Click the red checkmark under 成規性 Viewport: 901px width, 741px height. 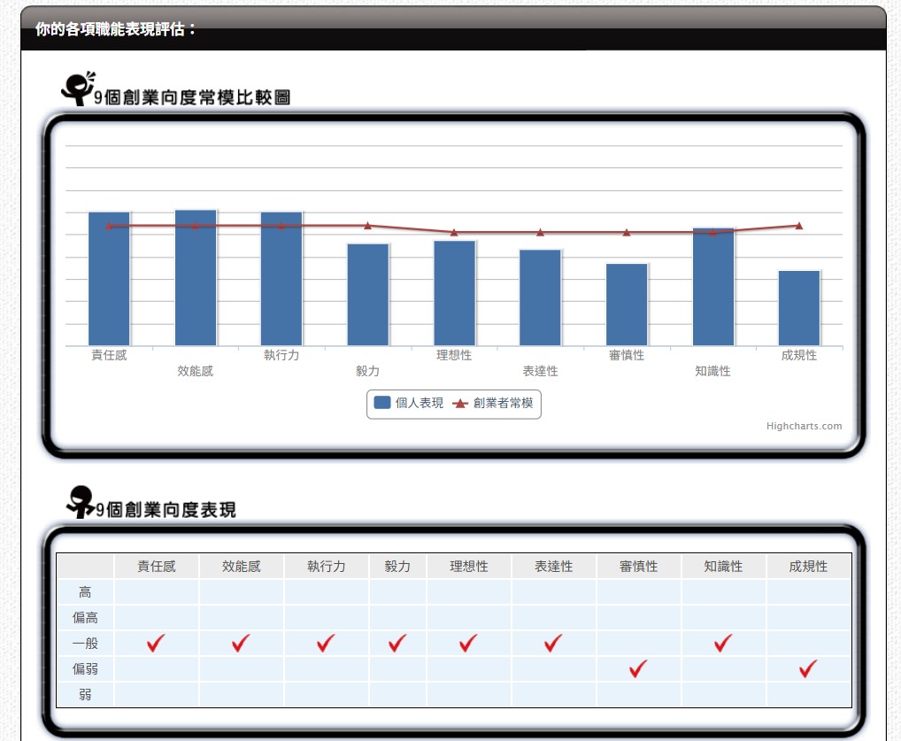(808, 669)
